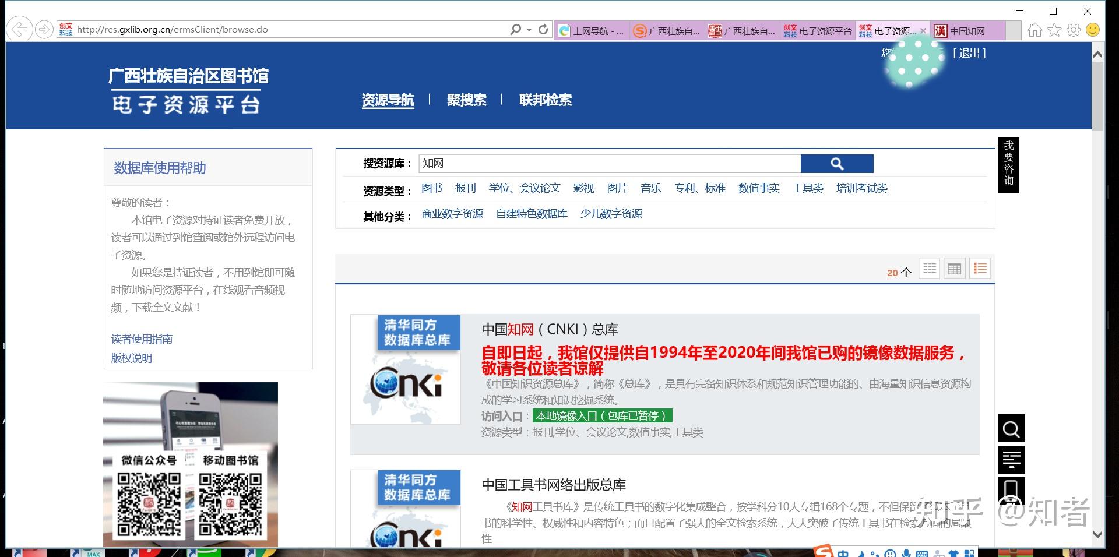Switch to the compact grid view icon
This screenshot has height=557, width=1119.
[x=930, y=269]
